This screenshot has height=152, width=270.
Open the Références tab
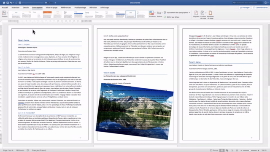66,8
